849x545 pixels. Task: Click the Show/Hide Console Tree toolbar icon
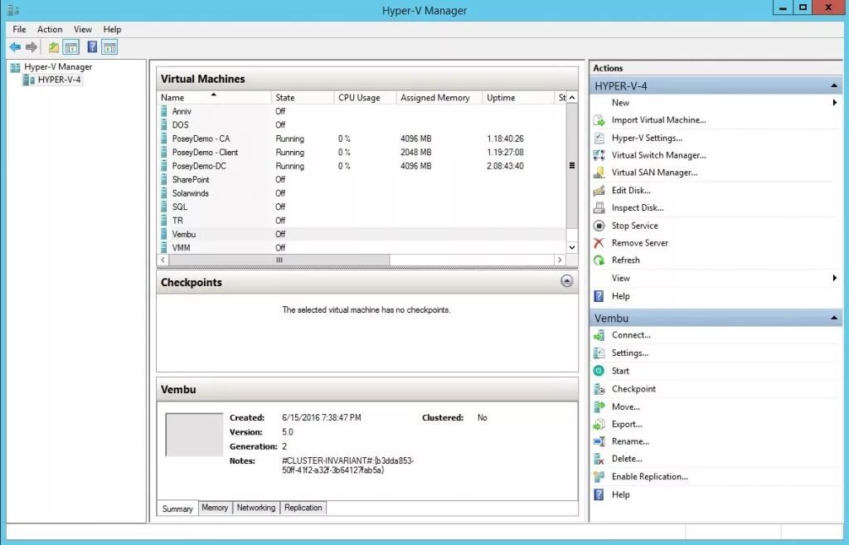coord(71,47)
